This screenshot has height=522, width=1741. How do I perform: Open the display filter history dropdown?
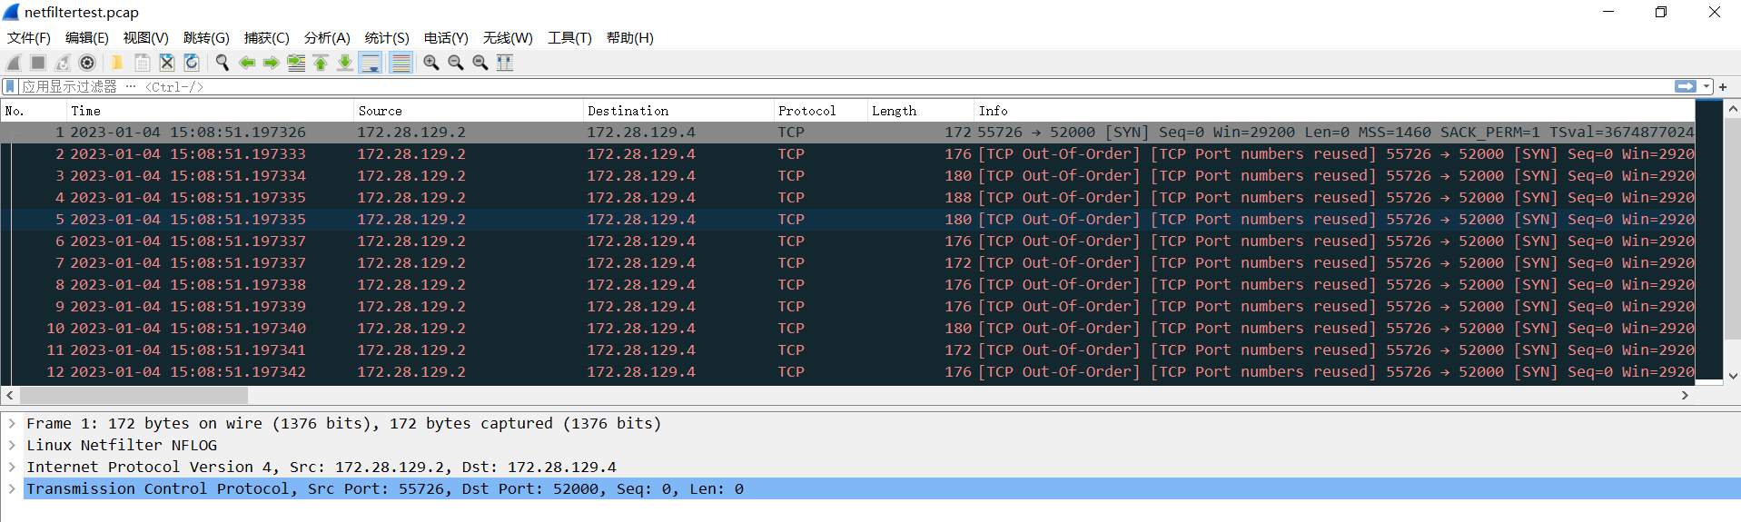[1706, 86]
